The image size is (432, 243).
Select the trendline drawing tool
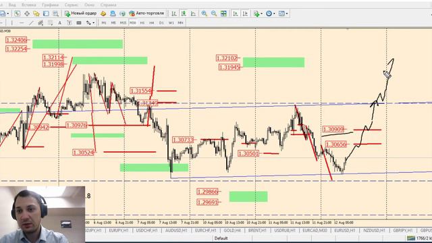point(31,23)
